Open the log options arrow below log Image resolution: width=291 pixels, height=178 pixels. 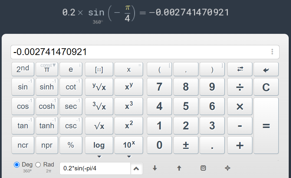[x=99, y=157]
